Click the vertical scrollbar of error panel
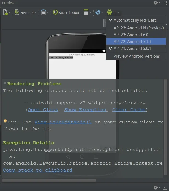169x191 pixels. (x=165, y=127)
